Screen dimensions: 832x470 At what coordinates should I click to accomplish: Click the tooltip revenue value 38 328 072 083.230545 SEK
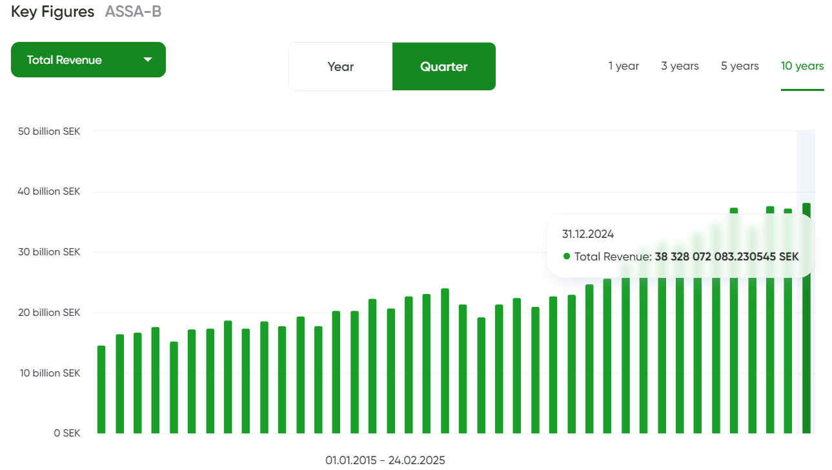click(727, 257)
